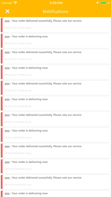Open delivered notification dated 2018-10-14
Viewport: 111px width, 197px height.
click(x=55, y=182)
